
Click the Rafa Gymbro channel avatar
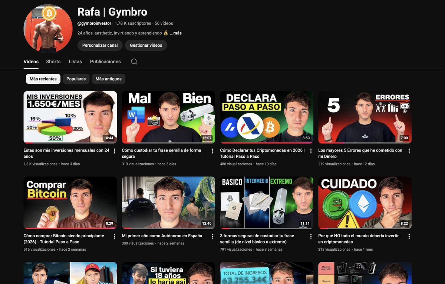point(48,29)
